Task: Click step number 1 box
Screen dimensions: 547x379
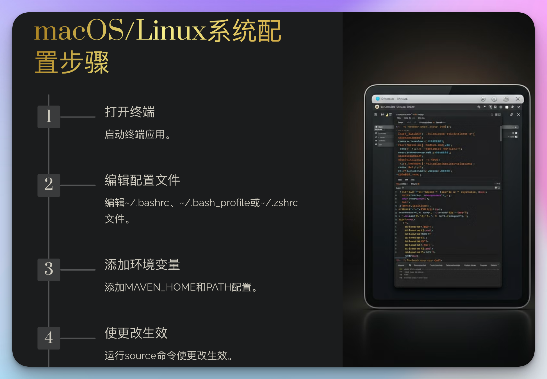Action: pos(49,117)
